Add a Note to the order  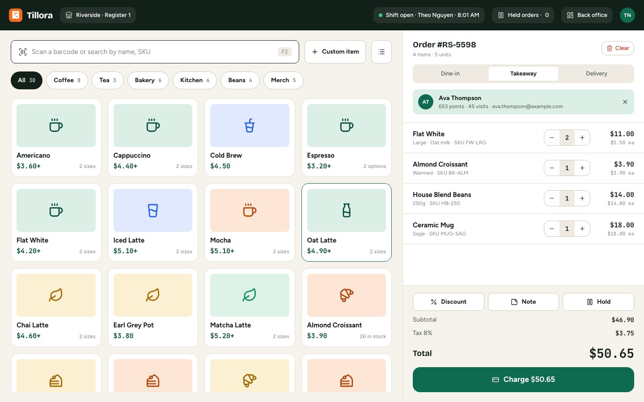(x=523, y=302)
